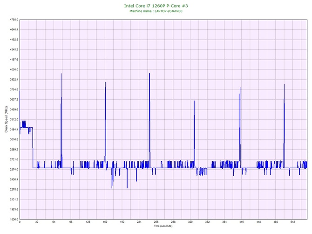This screenshot has height=234, width=312.
Task: Click the y-axis value 3164.4
Action: coord(14,130)
